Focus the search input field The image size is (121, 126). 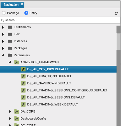[x=60, y=20]
